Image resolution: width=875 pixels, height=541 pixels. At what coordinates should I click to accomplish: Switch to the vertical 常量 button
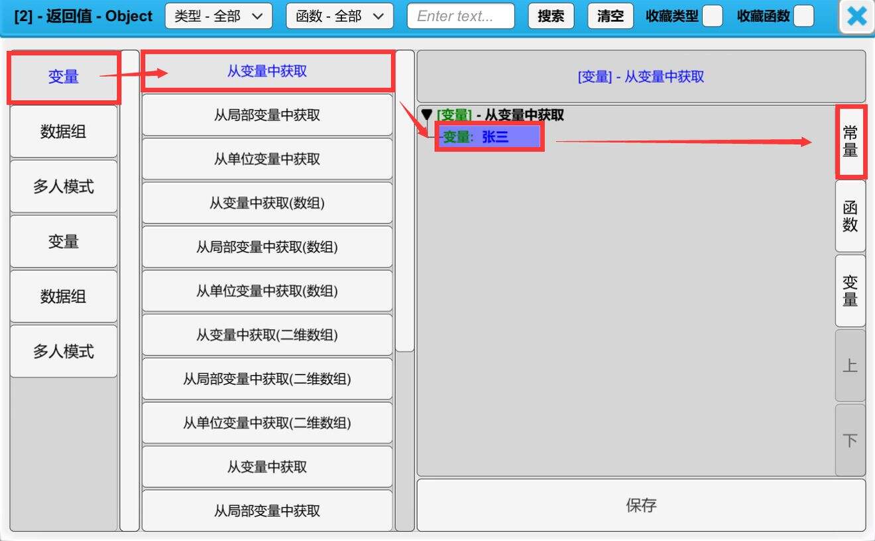[x=850, y=141]
